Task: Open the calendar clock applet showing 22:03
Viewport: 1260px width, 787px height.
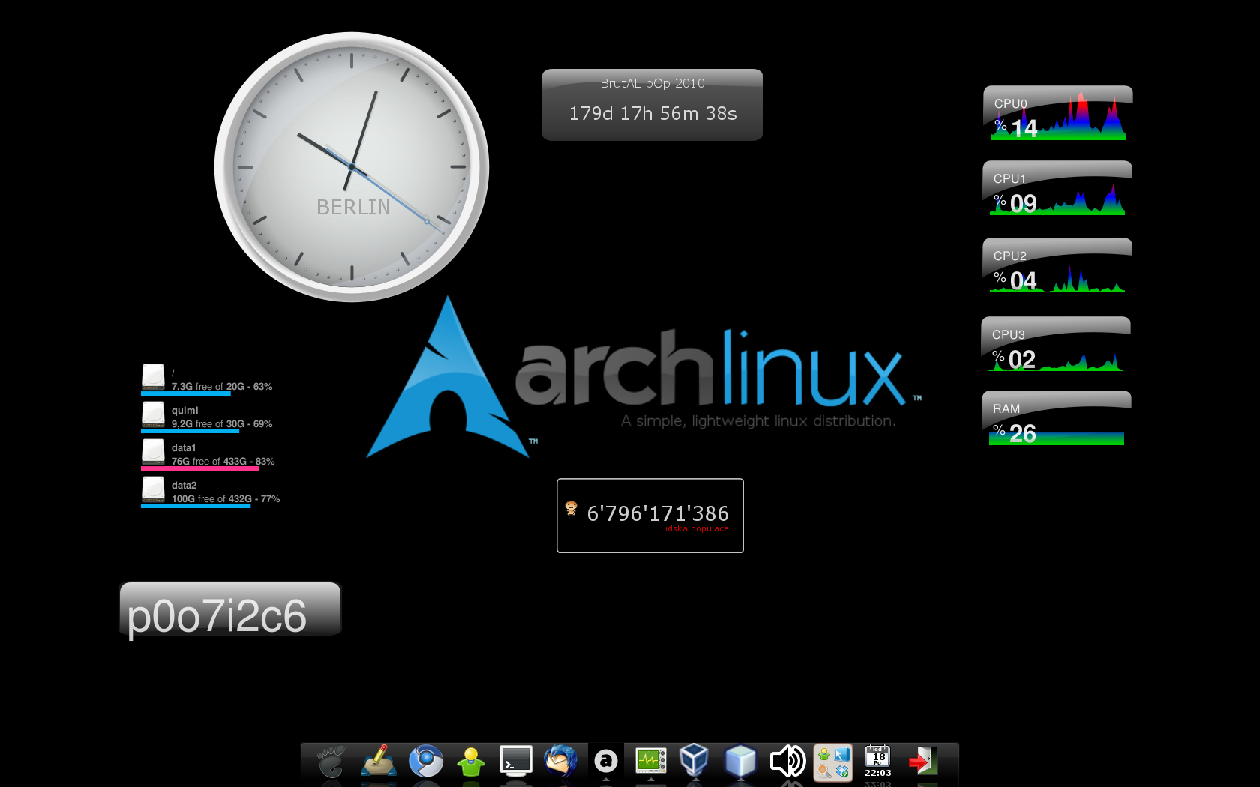Action: coord(878,762)
